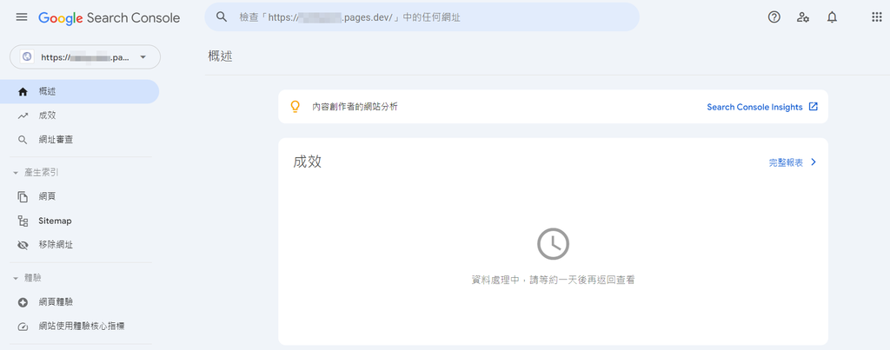Image resolution: width=890 pixels, height=350 pixels.
Task: Click the speedometer icon for core vitals
Action: 23,327
